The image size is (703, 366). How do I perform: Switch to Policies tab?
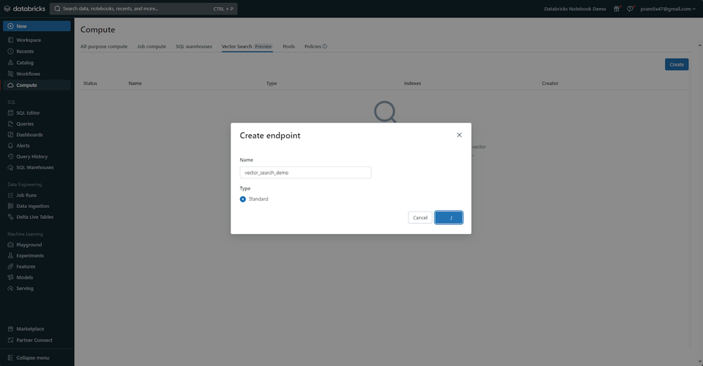pos(316,46)
